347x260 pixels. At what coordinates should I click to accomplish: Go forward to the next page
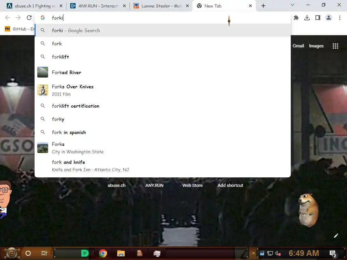point(18,18)
